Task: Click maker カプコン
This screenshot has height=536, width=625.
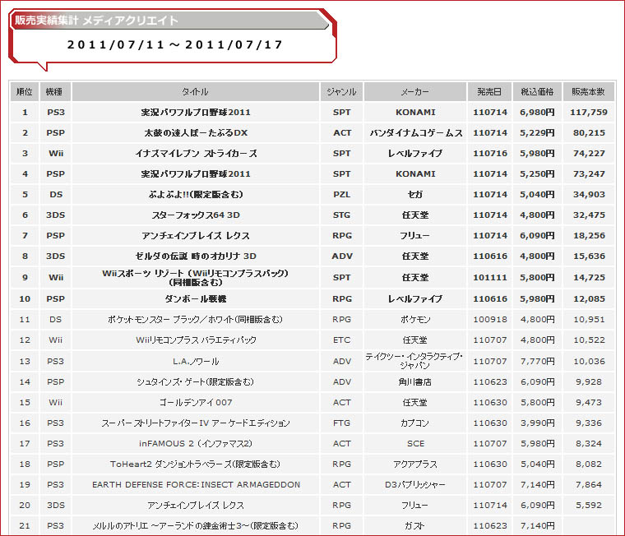Action: pyautogui.click(x=415, y=423)
